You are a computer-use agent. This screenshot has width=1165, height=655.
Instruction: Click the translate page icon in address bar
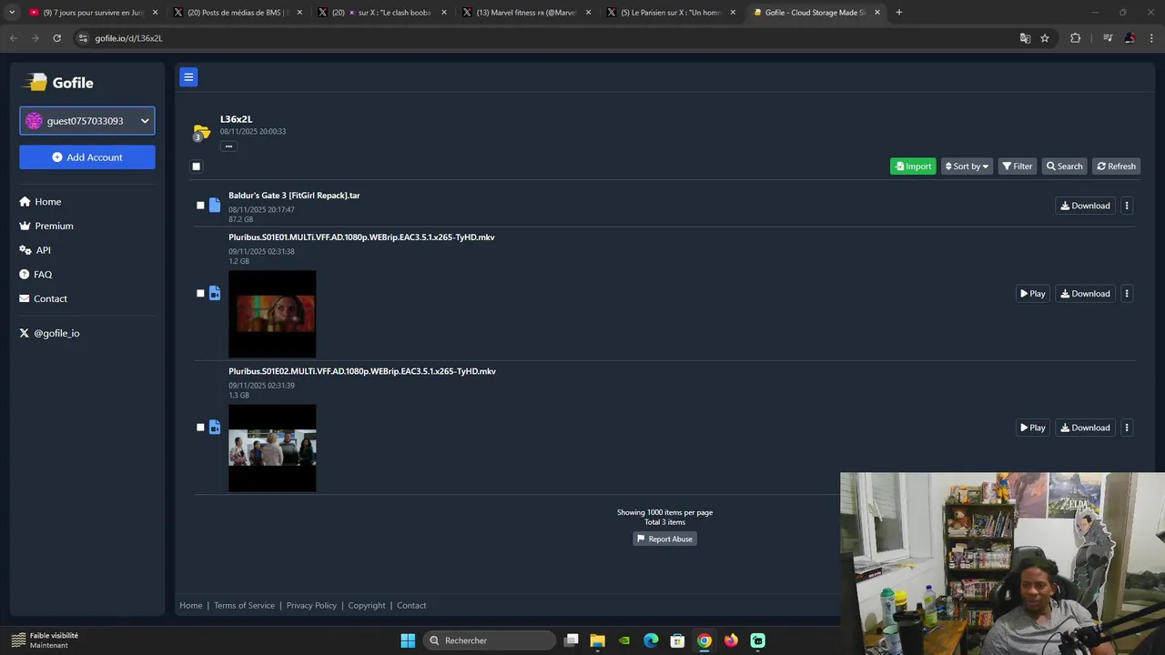click(x=1025, y=38)
